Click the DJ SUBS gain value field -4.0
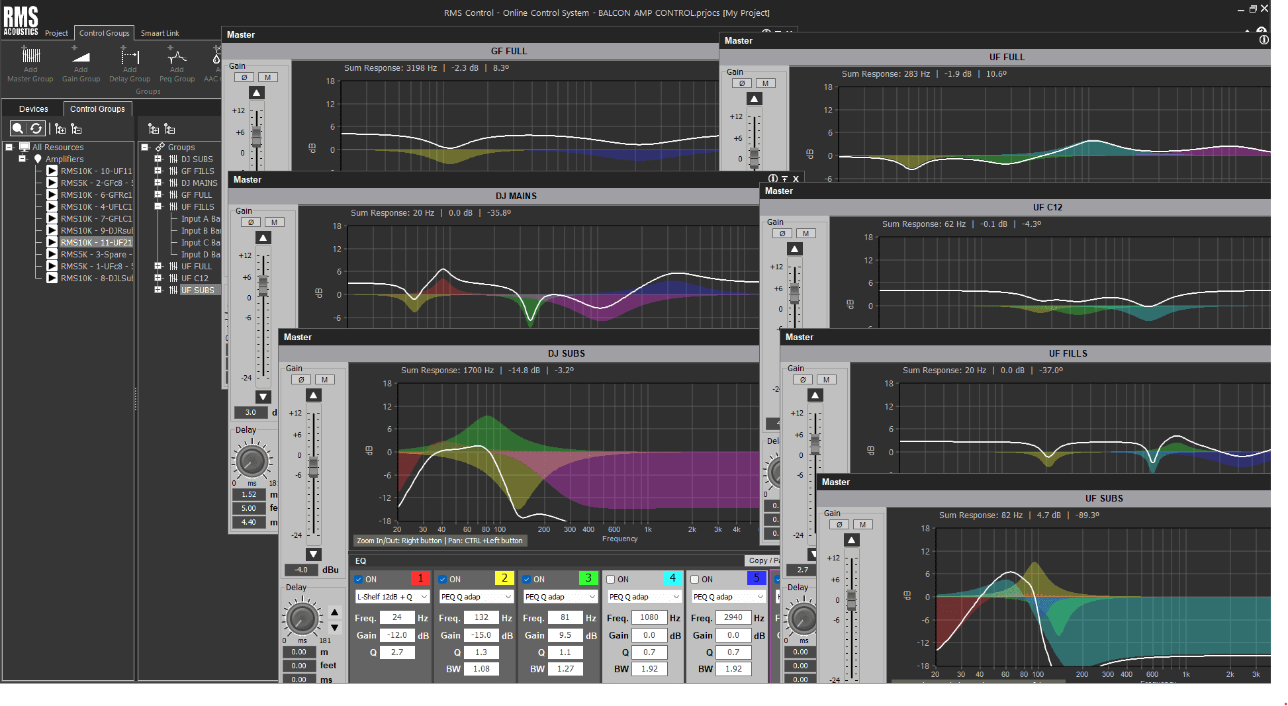This screenshot has width=1288, height=706. tap(301, 570)
